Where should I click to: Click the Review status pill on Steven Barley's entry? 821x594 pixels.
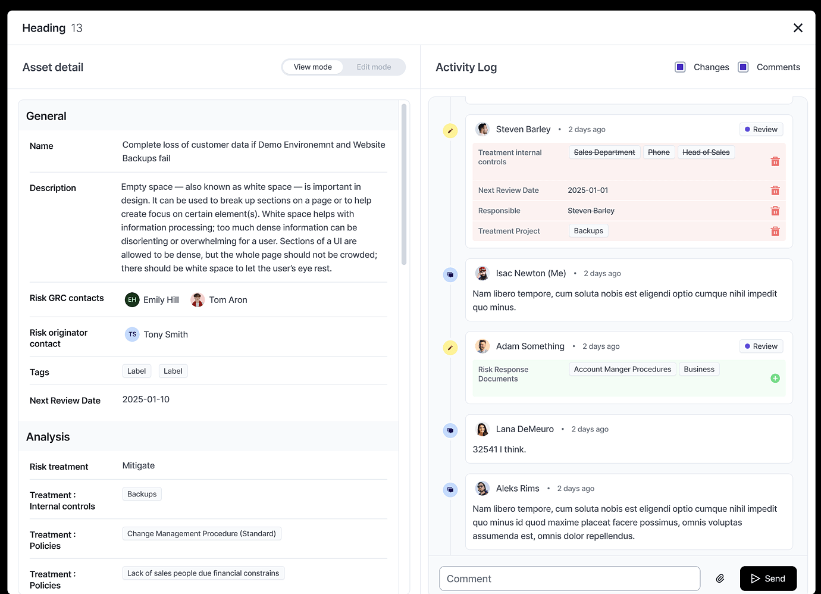[761, 129]
